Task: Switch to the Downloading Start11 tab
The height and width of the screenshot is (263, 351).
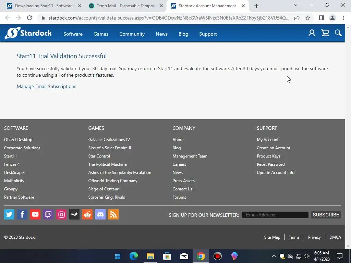Action: pyautogui.click(x=44, y=6)
